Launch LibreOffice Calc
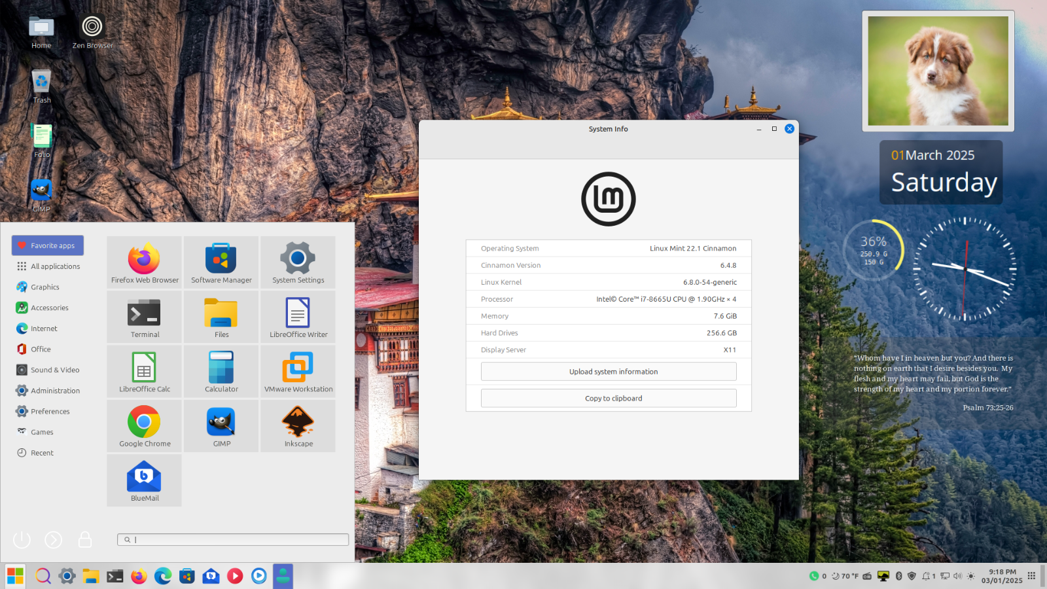Image resolution: width=1047 pixels, height=589 pixels. coord(144,371)
